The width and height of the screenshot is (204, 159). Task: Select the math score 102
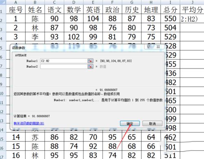click(74, 37)
